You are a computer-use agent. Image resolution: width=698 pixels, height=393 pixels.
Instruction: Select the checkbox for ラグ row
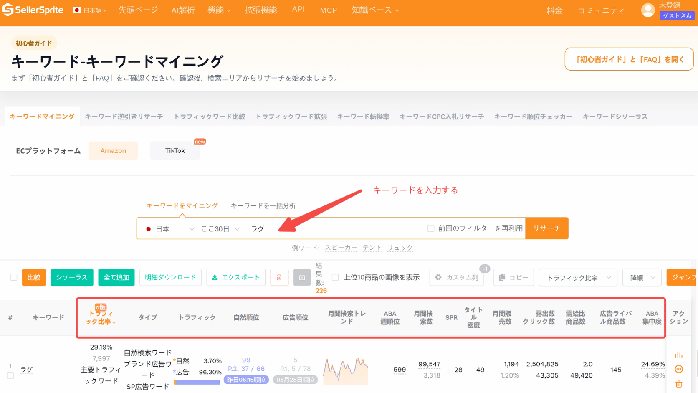pyautogui.click(x=10, y=375)
